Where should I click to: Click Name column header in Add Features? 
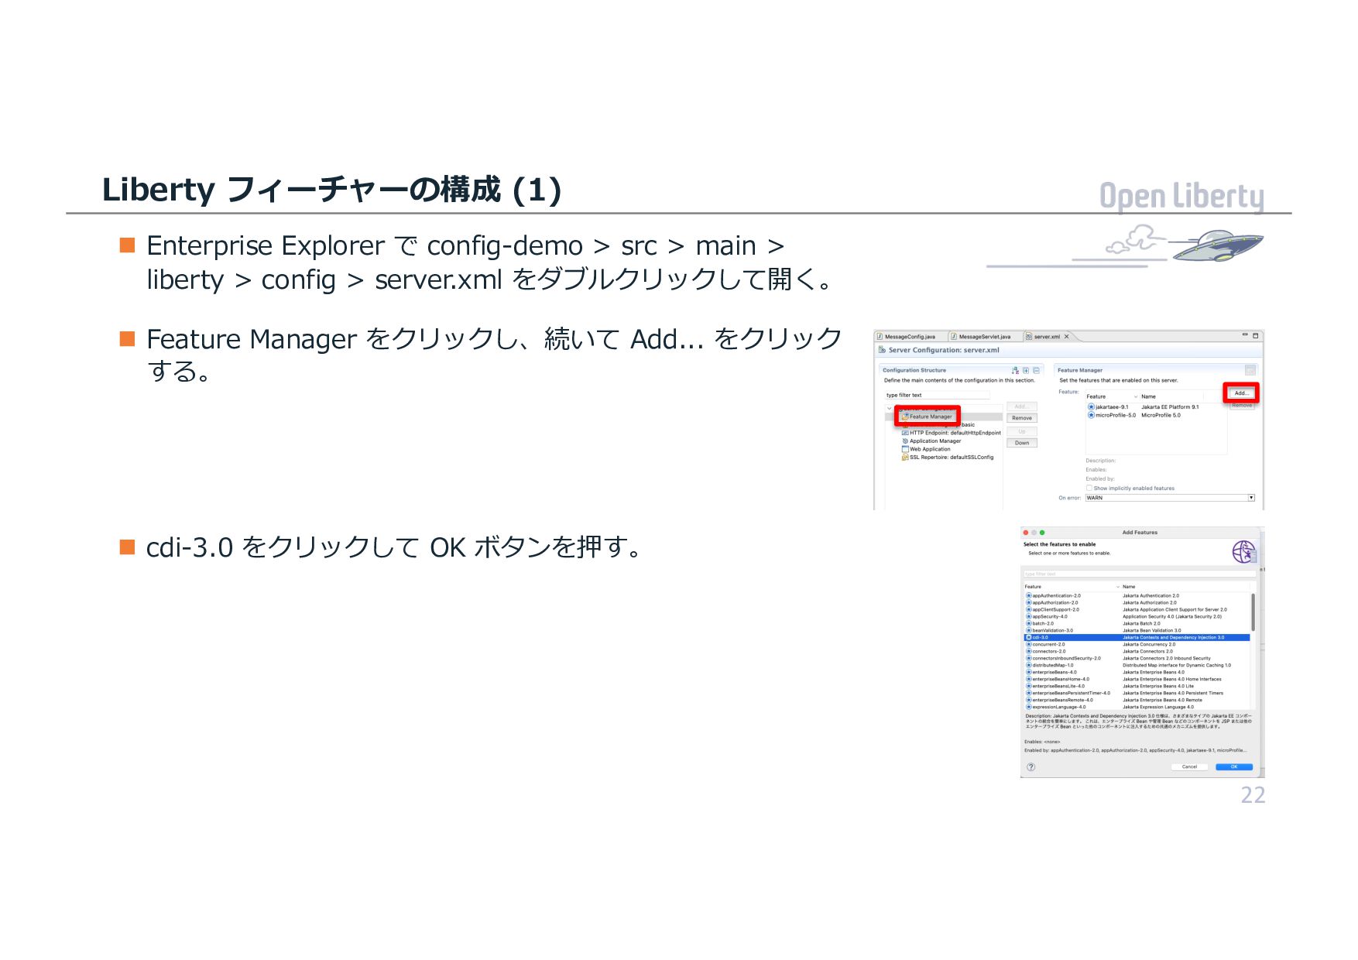[x=1129, y=587]
